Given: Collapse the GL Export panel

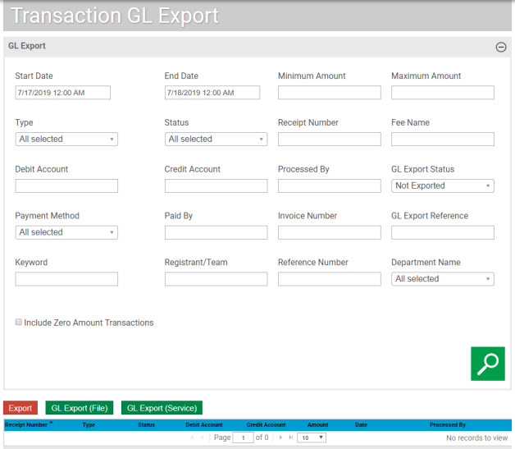Looking at the screenshot, I should pos(501,48).
